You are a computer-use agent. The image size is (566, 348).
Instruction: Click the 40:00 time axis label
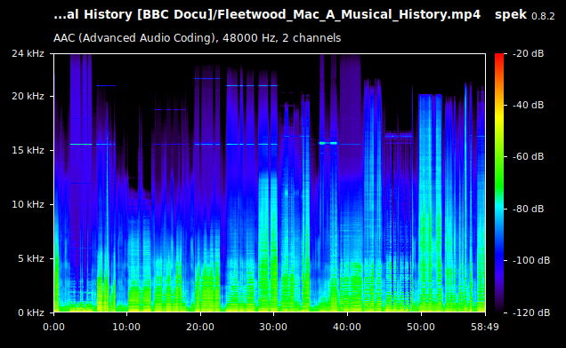click(347, 327)
